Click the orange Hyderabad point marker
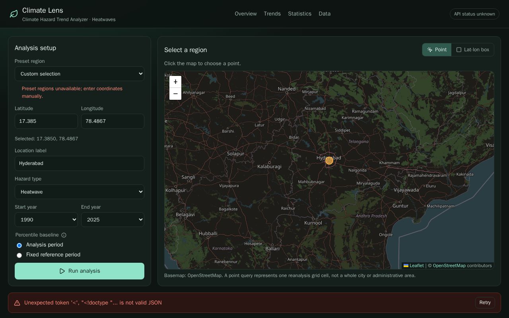 click(x=329, y=161)
